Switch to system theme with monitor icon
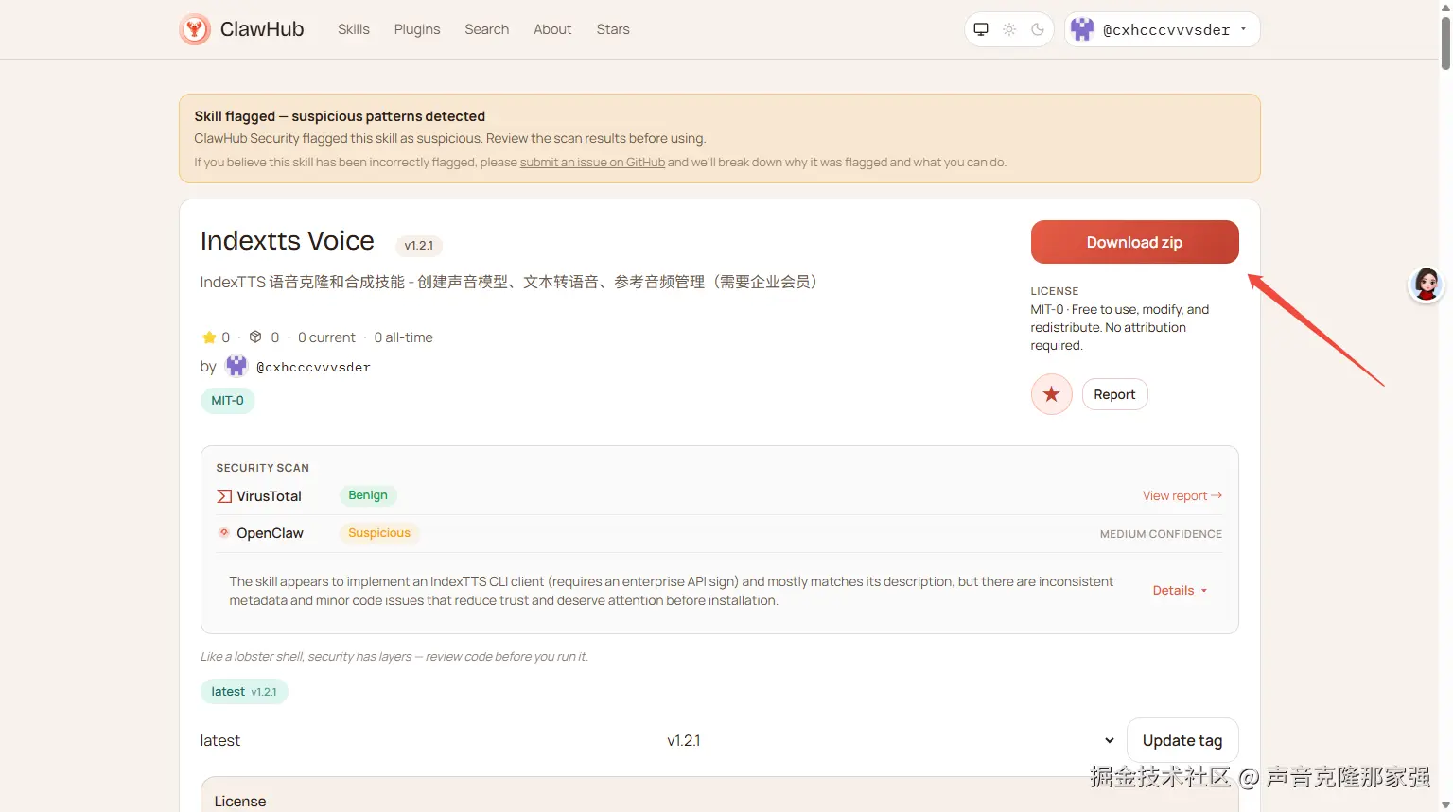The height and width of the screenshot is (812, 1453). (x=981, y=29)
